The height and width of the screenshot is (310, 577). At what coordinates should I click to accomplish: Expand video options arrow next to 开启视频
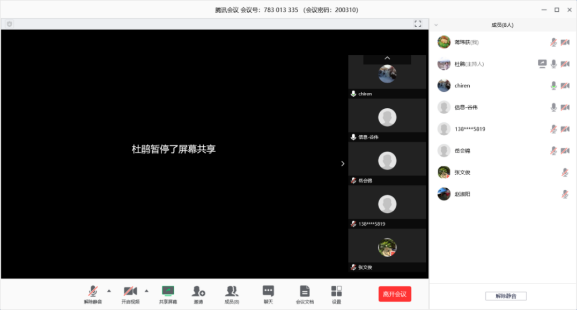[x=146, y=291]
